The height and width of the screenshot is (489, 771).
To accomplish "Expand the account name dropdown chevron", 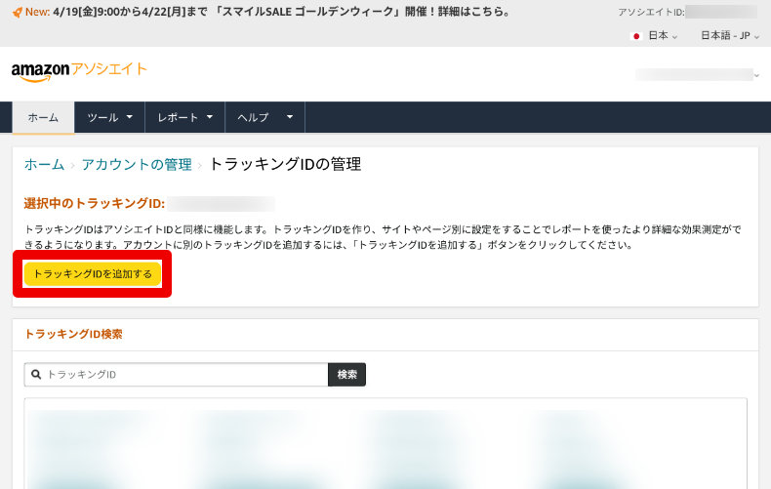I will (x=756, y=75).
